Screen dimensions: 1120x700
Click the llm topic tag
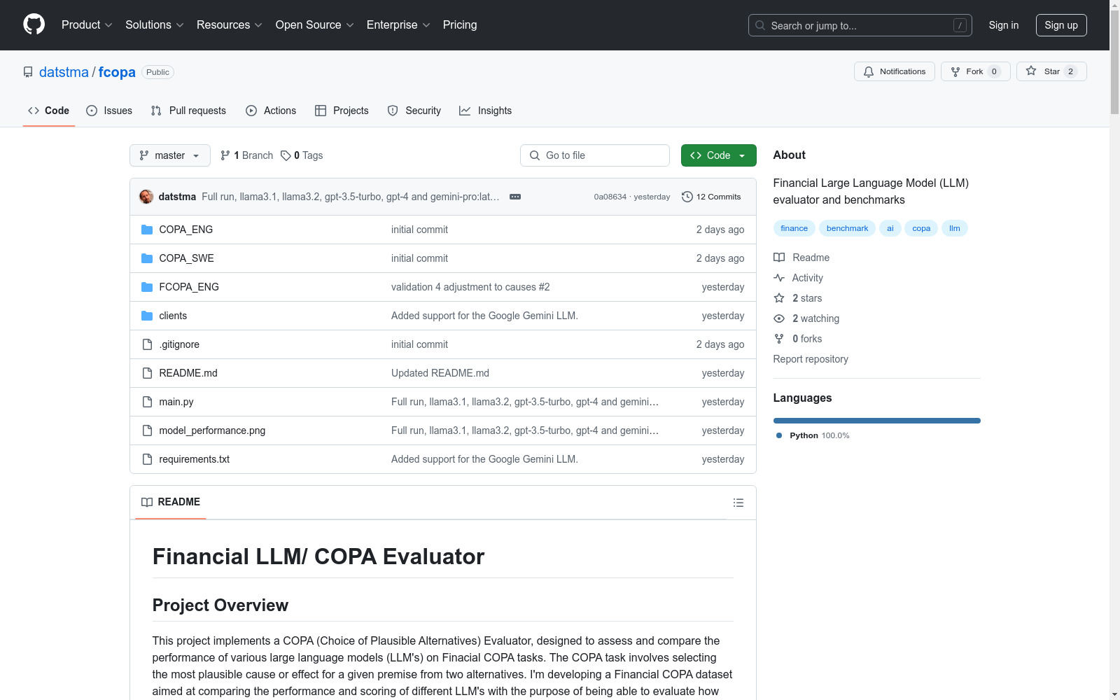(x=955, y=228)
